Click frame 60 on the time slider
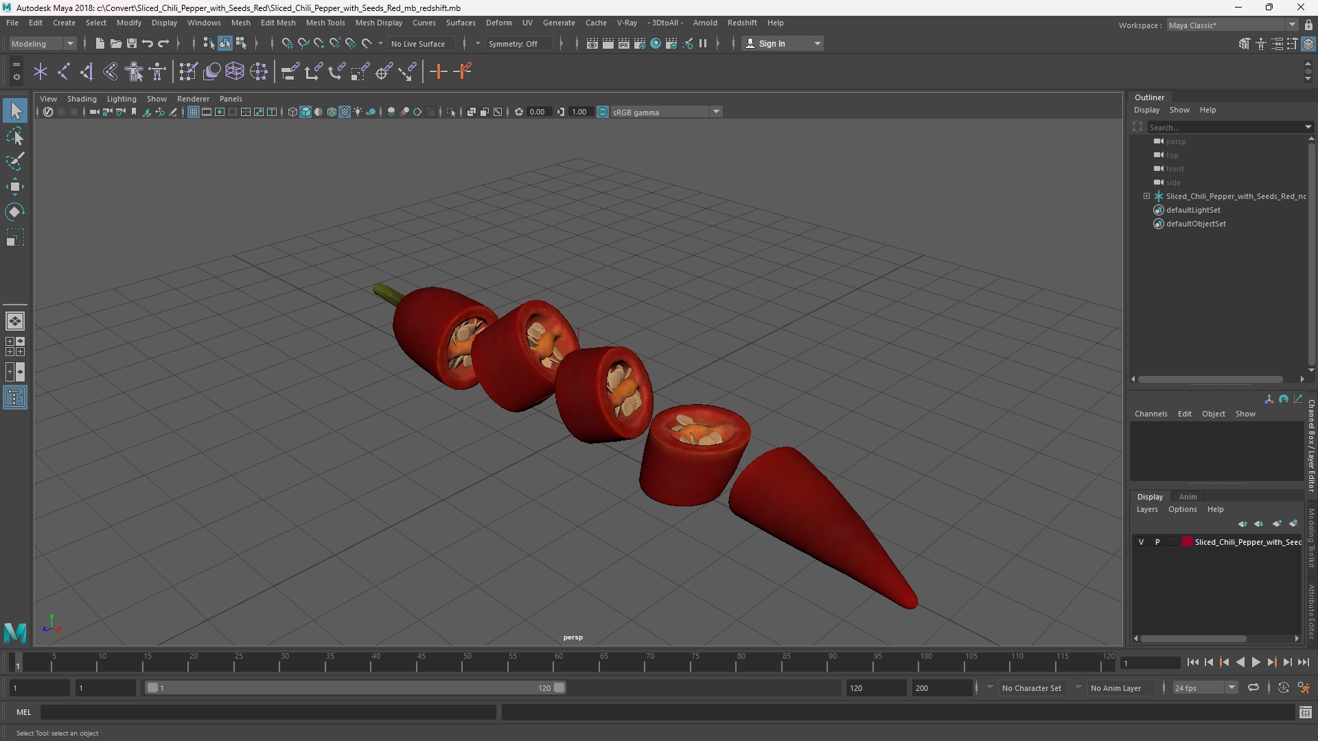Screen dimensions: 1318x741 [558, 663]
